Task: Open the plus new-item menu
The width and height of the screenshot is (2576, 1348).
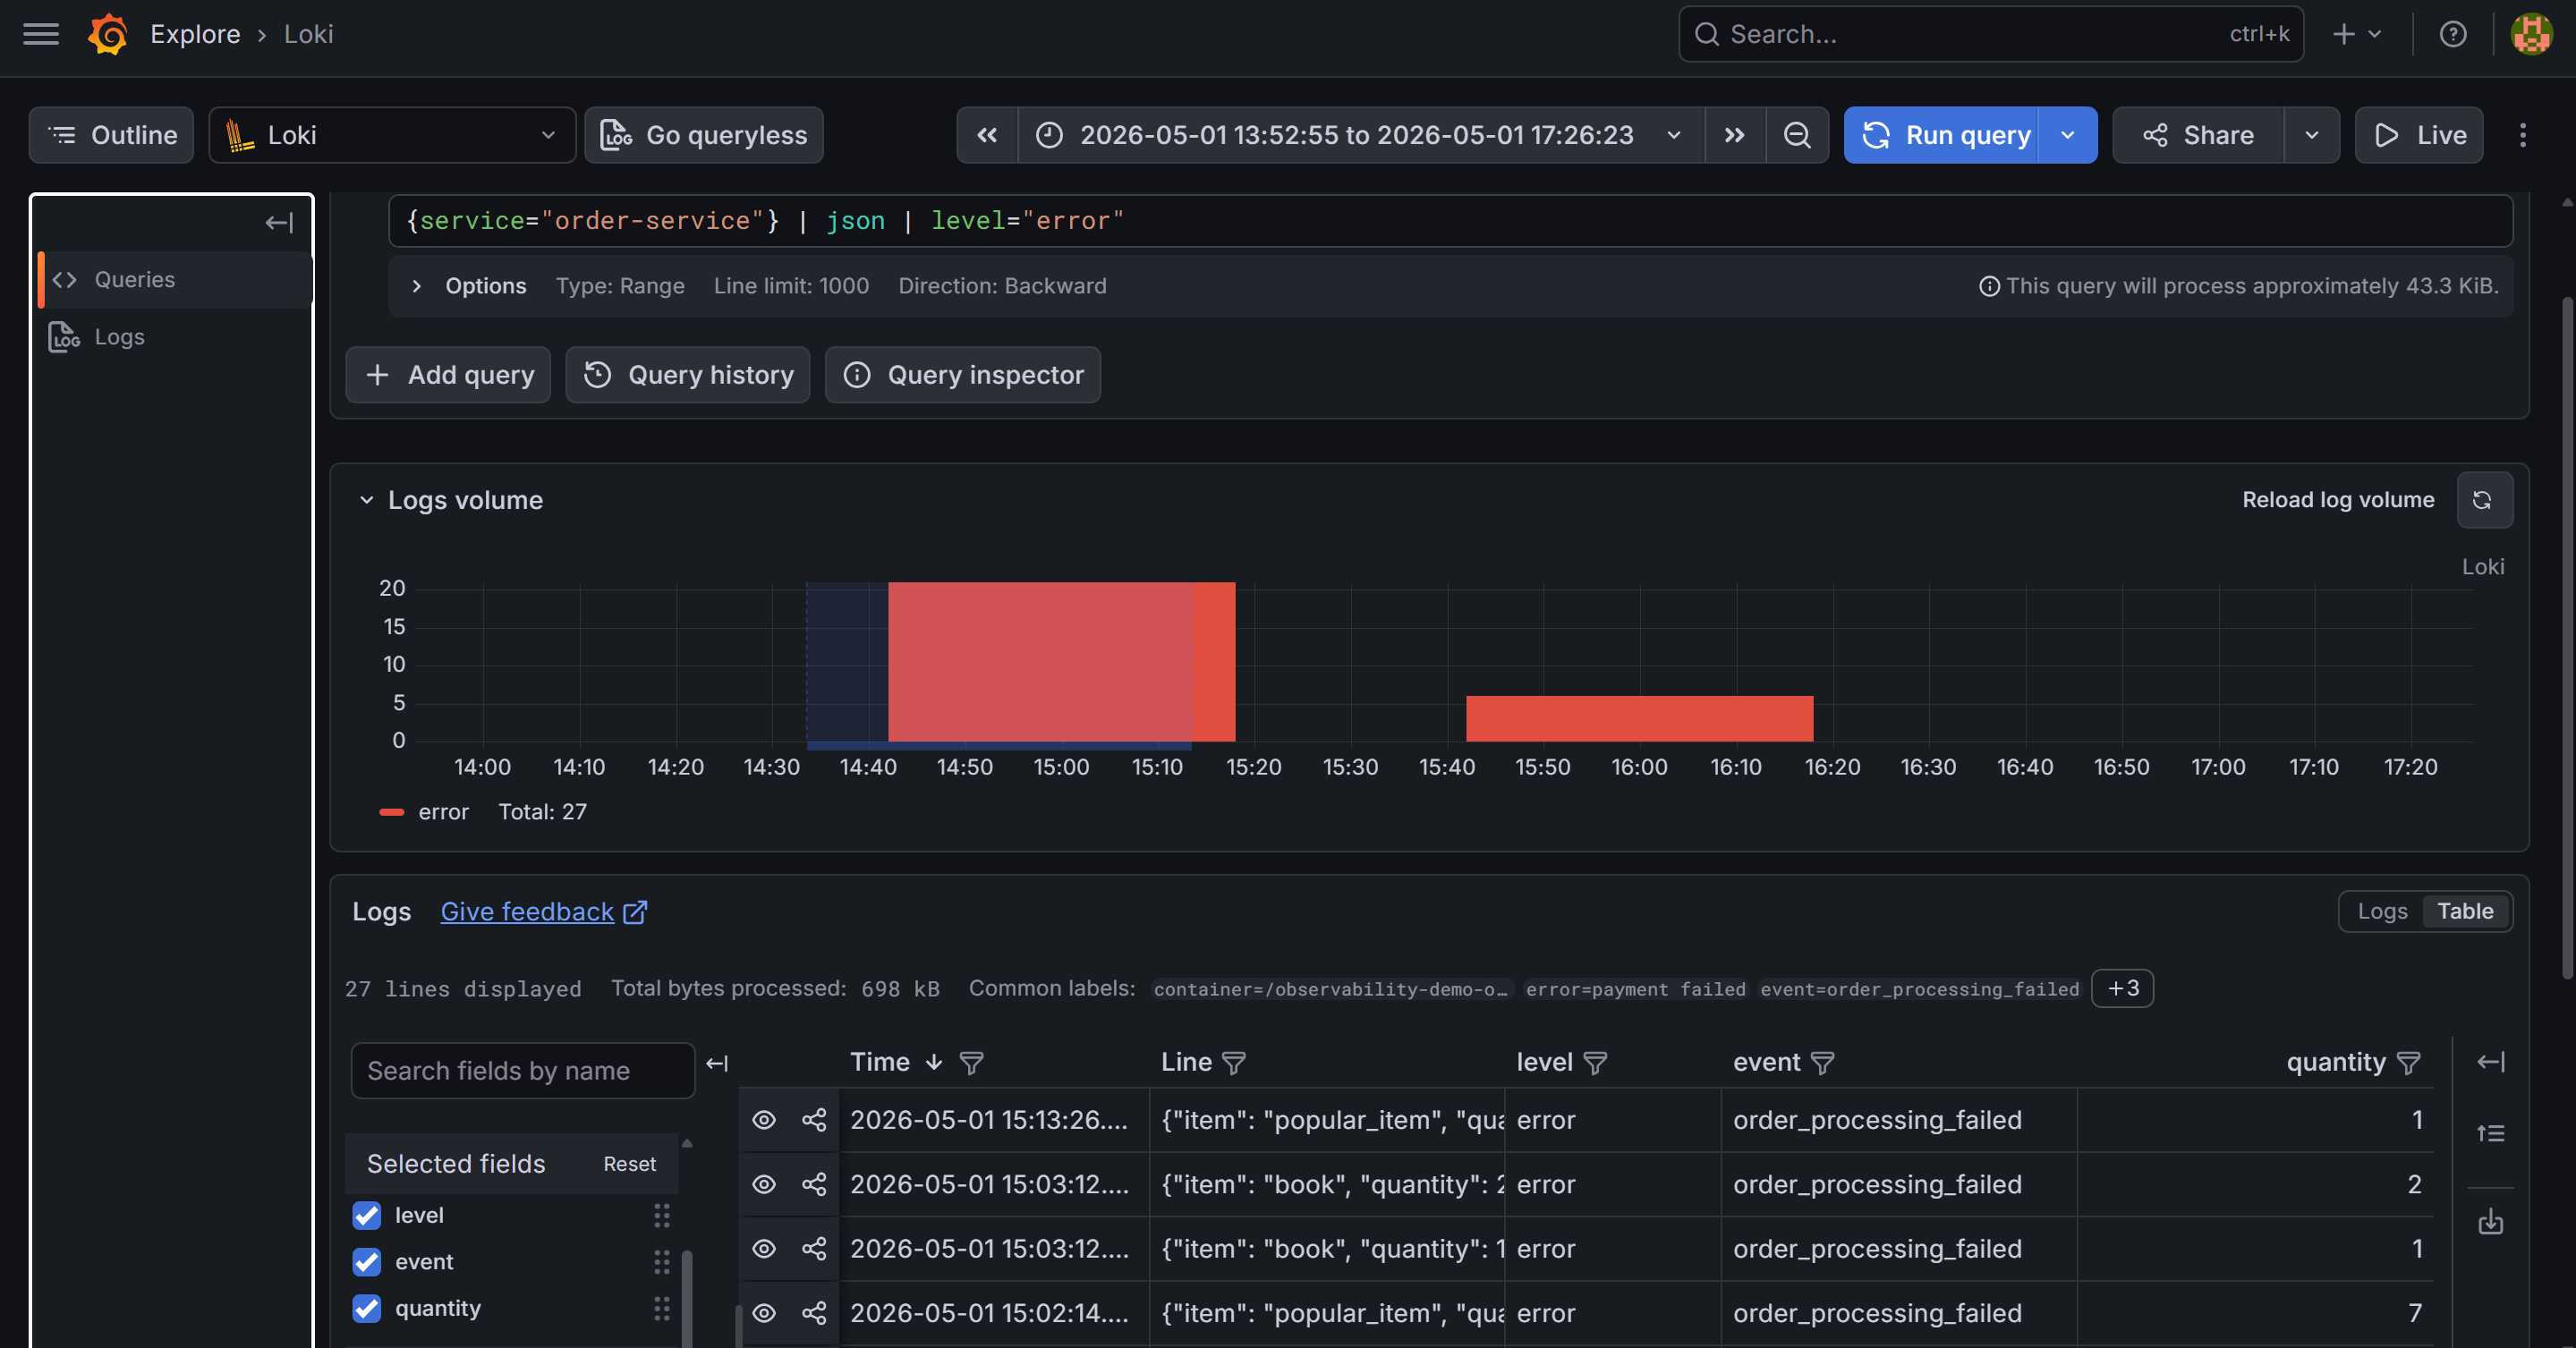Action: click(x=2356, y=34)
